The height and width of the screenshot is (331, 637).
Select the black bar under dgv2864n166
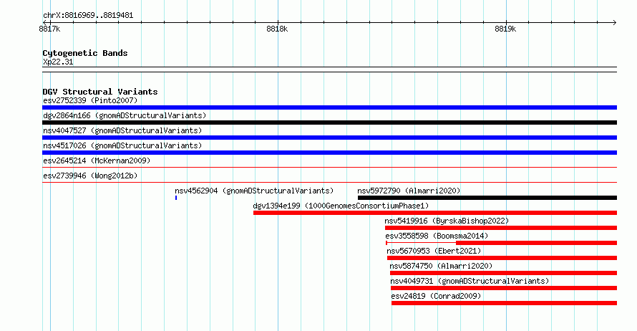pos(329,123)
